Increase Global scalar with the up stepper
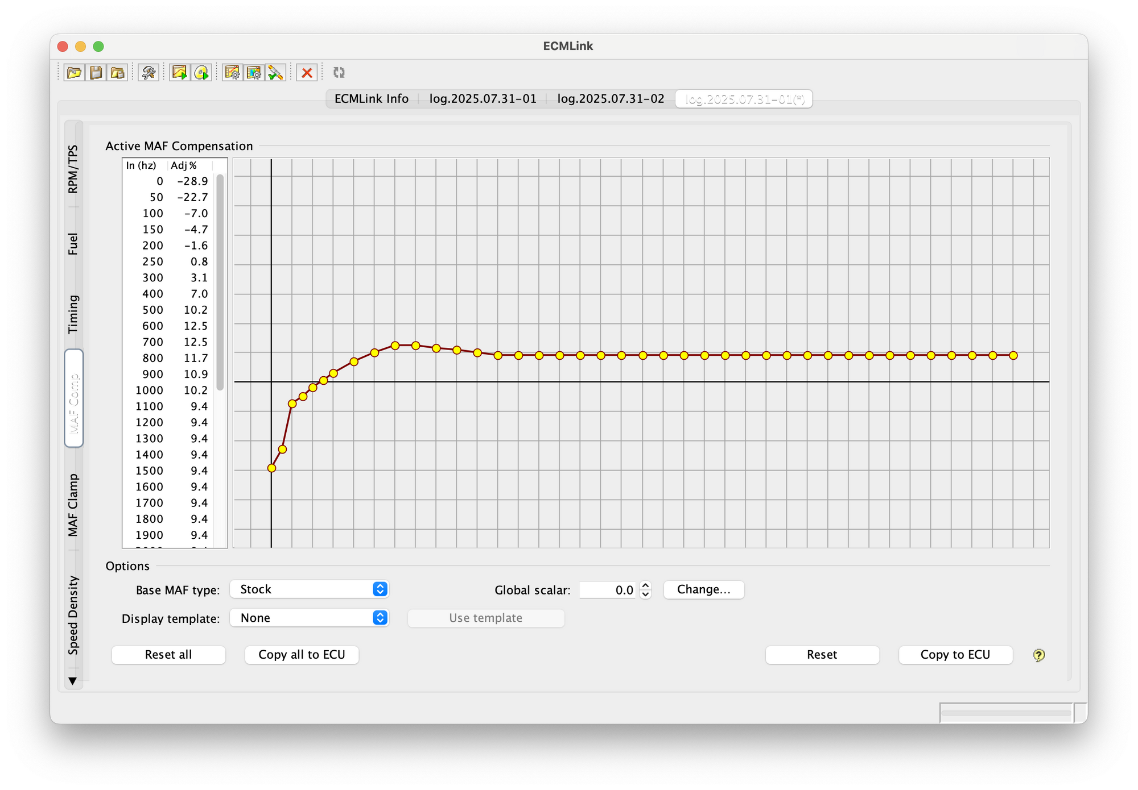 coord(645,585)
